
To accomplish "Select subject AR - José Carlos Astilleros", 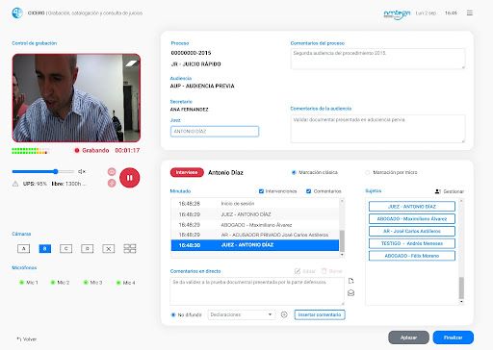I will click(412, 231).
